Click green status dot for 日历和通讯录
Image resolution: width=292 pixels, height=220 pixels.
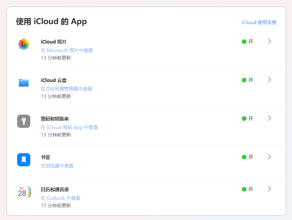pyautogui.click(x=244, y=189)
